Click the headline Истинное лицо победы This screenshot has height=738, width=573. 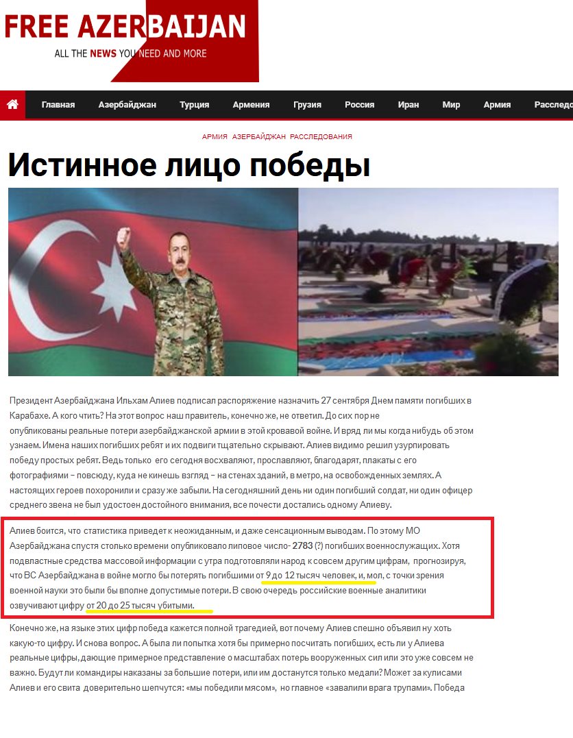(189, 165)
